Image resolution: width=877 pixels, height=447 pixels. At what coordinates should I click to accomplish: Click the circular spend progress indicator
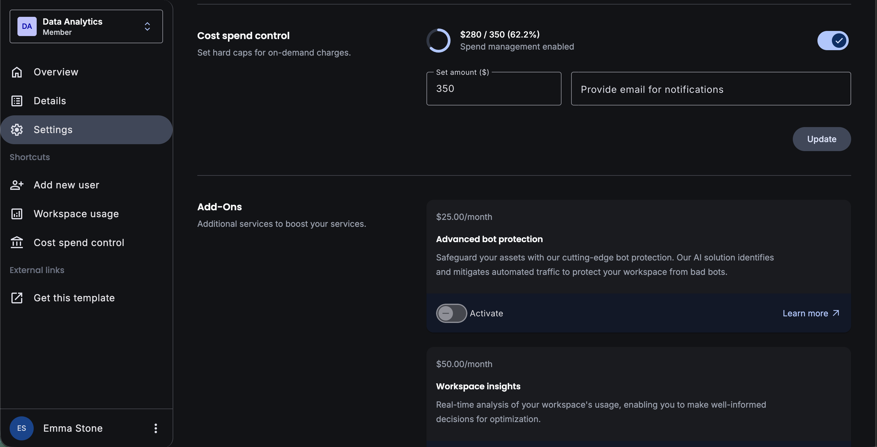click(438, 41)
